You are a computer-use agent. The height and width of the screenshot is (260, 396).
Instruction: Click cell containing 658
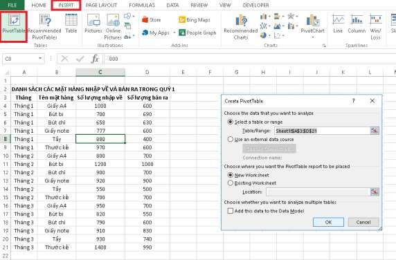click(100, 122)
